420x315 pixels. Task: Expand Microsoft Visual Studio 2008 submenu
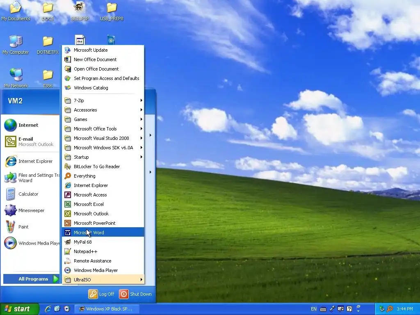(103, 138)
